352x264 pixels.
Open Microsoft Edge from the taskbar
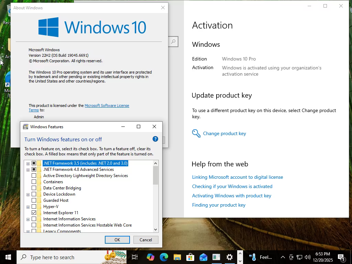pyautogui.click(x=164, y=257)
